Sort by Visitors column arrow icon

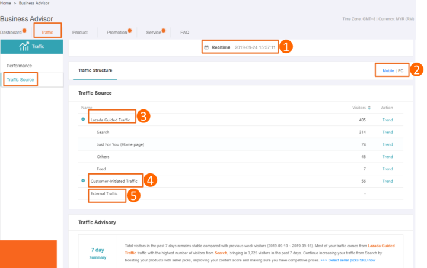369,108
